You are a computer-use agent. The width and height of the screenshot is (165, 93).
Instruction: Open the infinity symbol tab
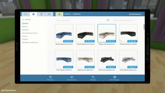click(26, 14)
